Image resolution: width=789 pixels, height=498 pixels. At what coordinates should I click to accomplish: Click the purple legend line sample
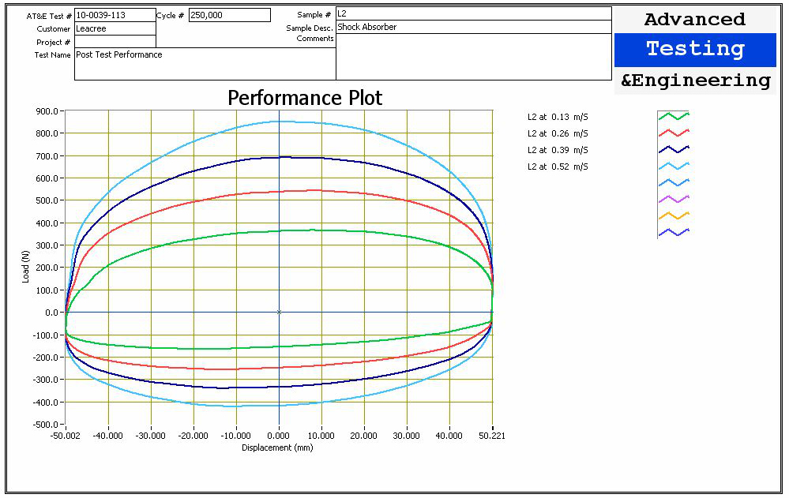click(674, 198)
